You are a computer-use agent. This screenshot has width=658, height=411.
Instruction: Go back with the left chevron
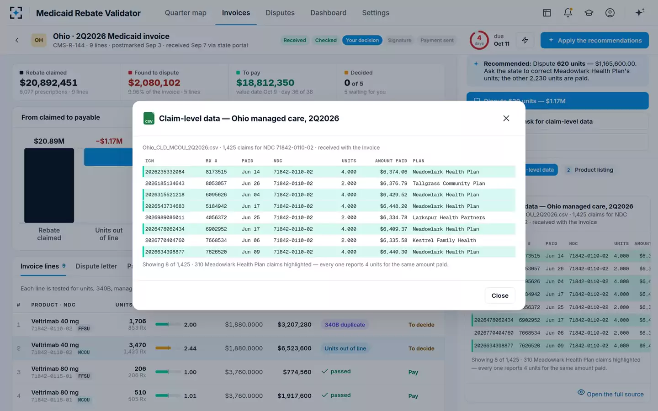pos(17,40)
